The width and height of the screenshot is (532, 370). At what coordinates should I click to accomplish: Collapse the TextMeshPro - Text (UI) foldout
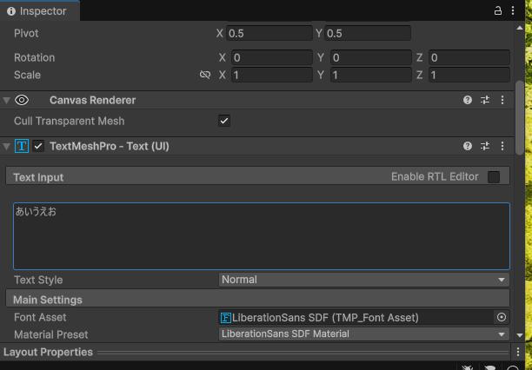(x=7, y=147)
